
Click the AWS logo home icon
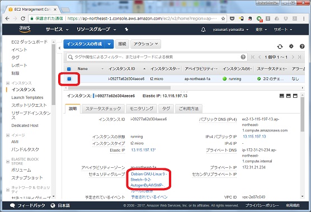(25, 29)
